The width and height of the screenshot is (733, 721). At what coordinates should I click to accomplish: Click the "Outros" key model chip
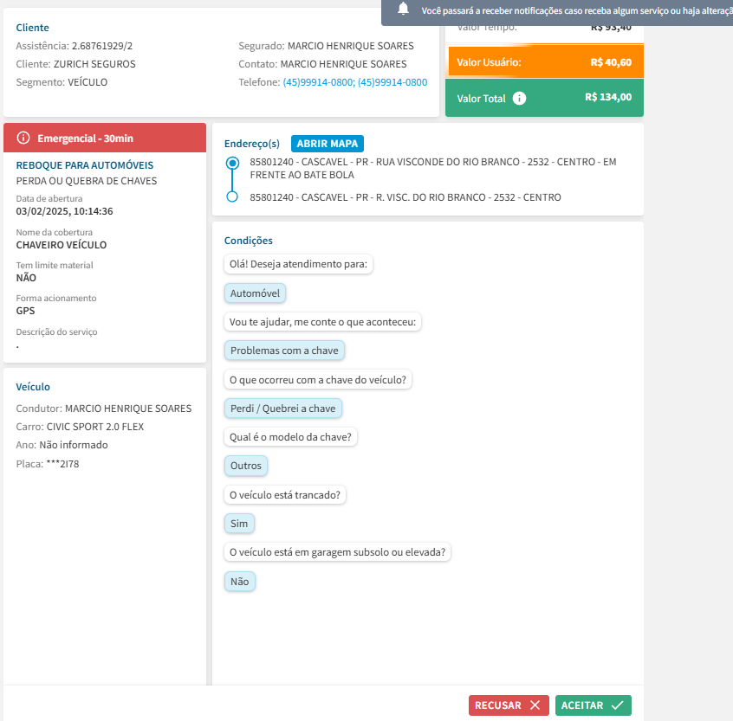tap(246, 466)
